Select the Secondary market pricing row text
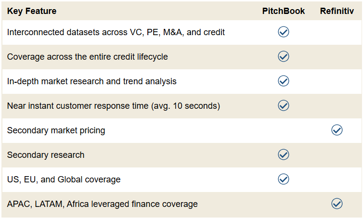 point(56,130)
